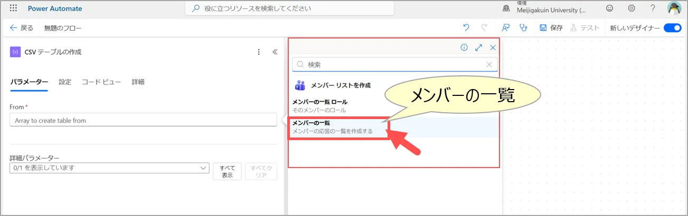Viewport: 688px width, 216px height.
Task: Click the 戻る back button
Action: point(22,28)
